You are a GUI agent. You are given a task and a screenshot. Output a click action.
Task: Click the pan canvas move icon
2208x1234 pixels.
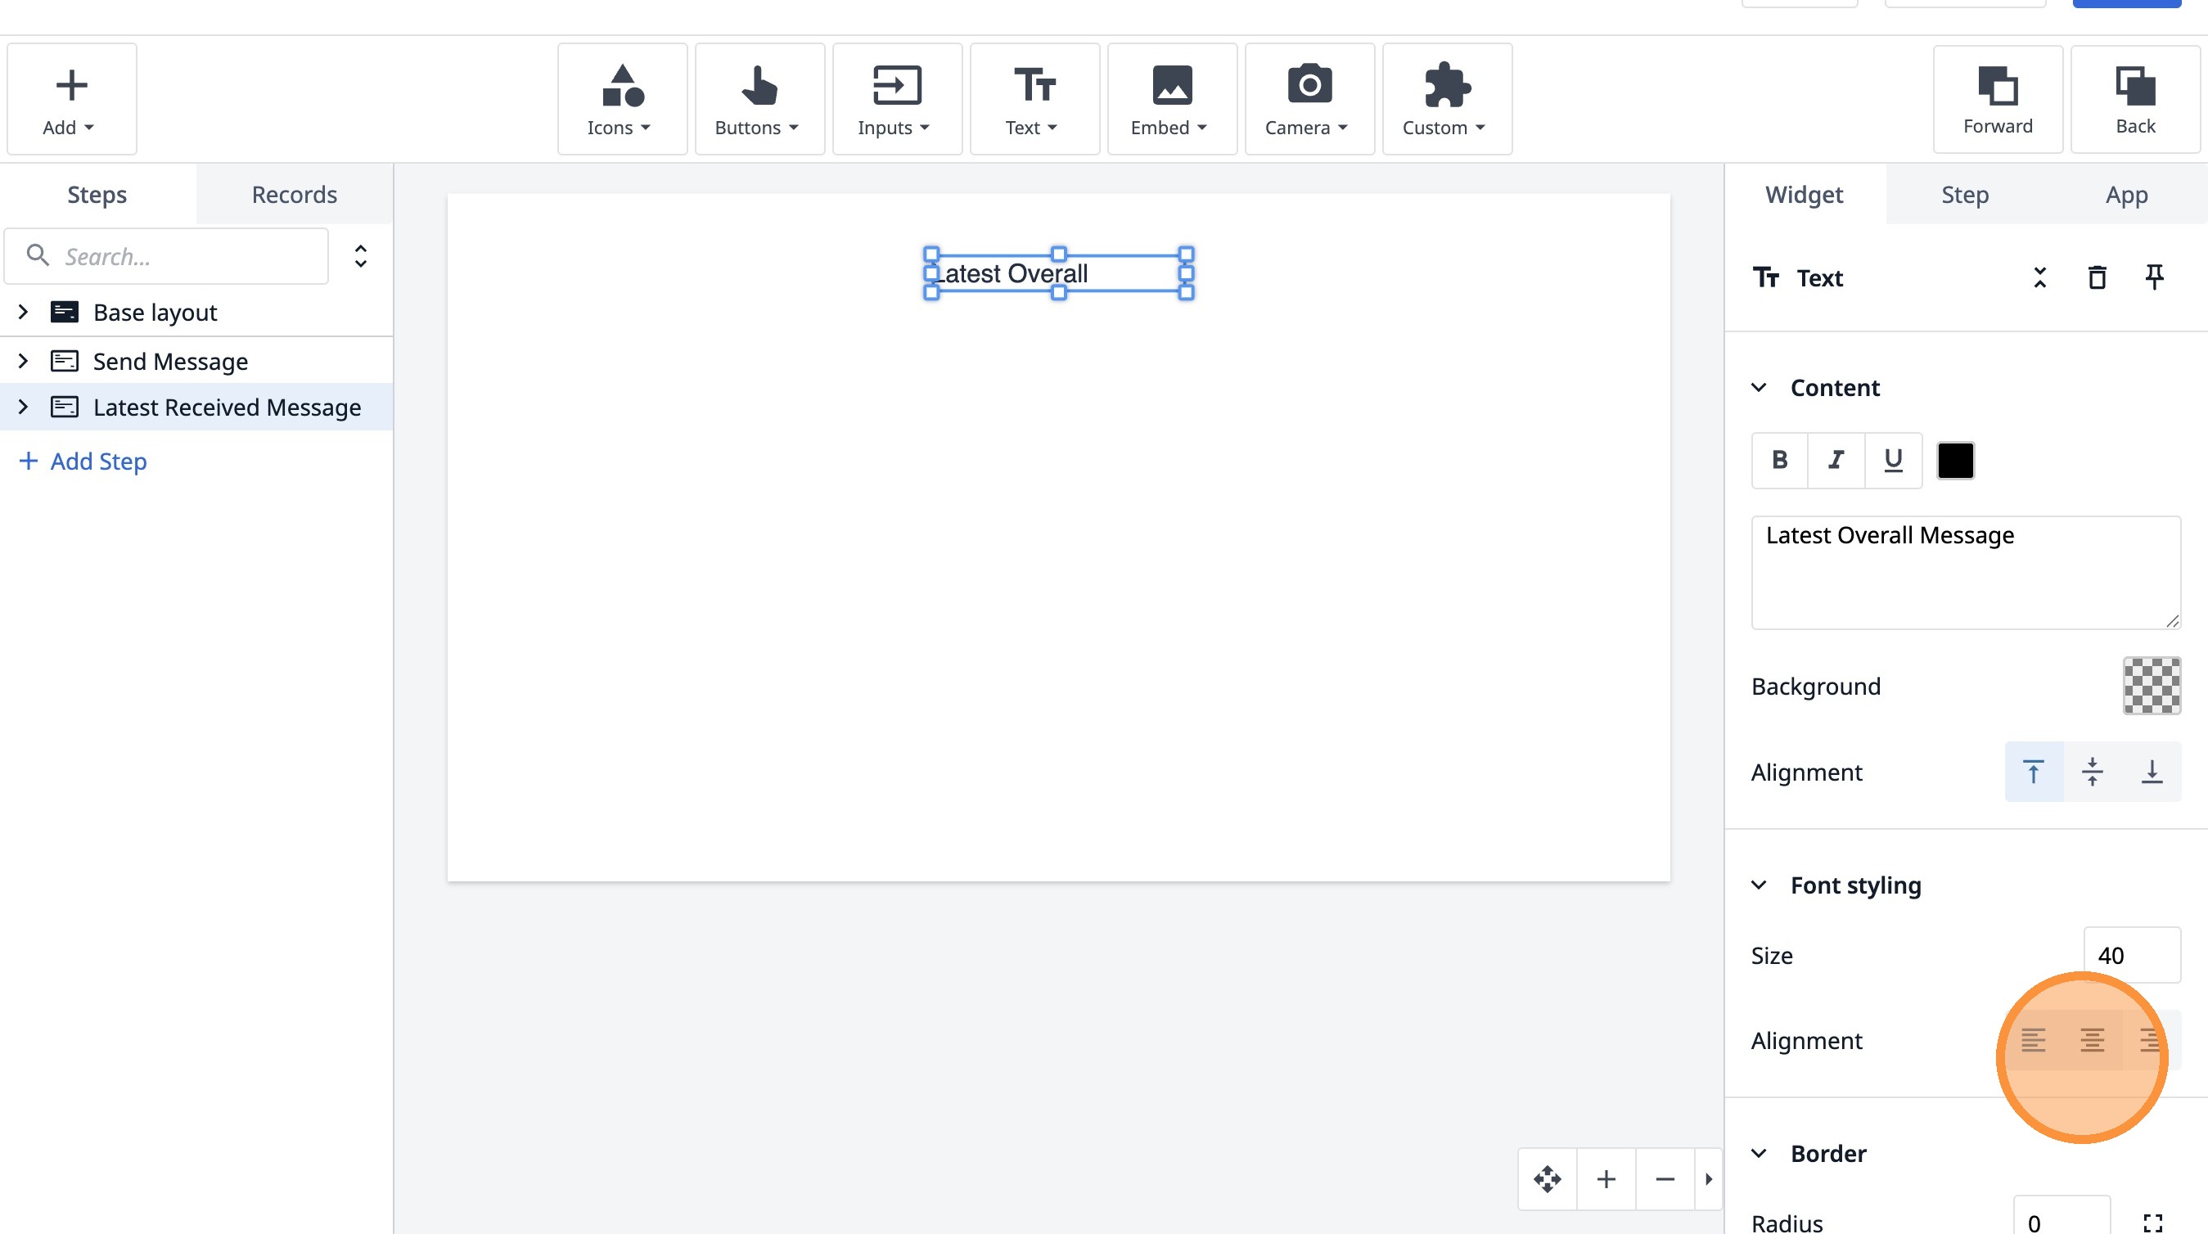click(x=1547, y=1179)
